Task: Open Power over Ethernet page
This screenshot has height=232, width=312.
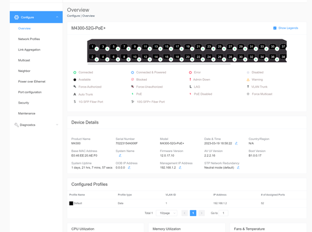Action: (x=32, y=82)
